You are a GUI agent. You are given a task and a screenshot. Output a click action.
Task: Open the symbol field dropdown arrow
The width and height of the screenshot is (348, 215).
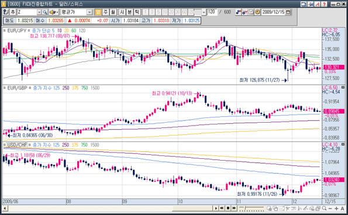[x=39, y=12]
